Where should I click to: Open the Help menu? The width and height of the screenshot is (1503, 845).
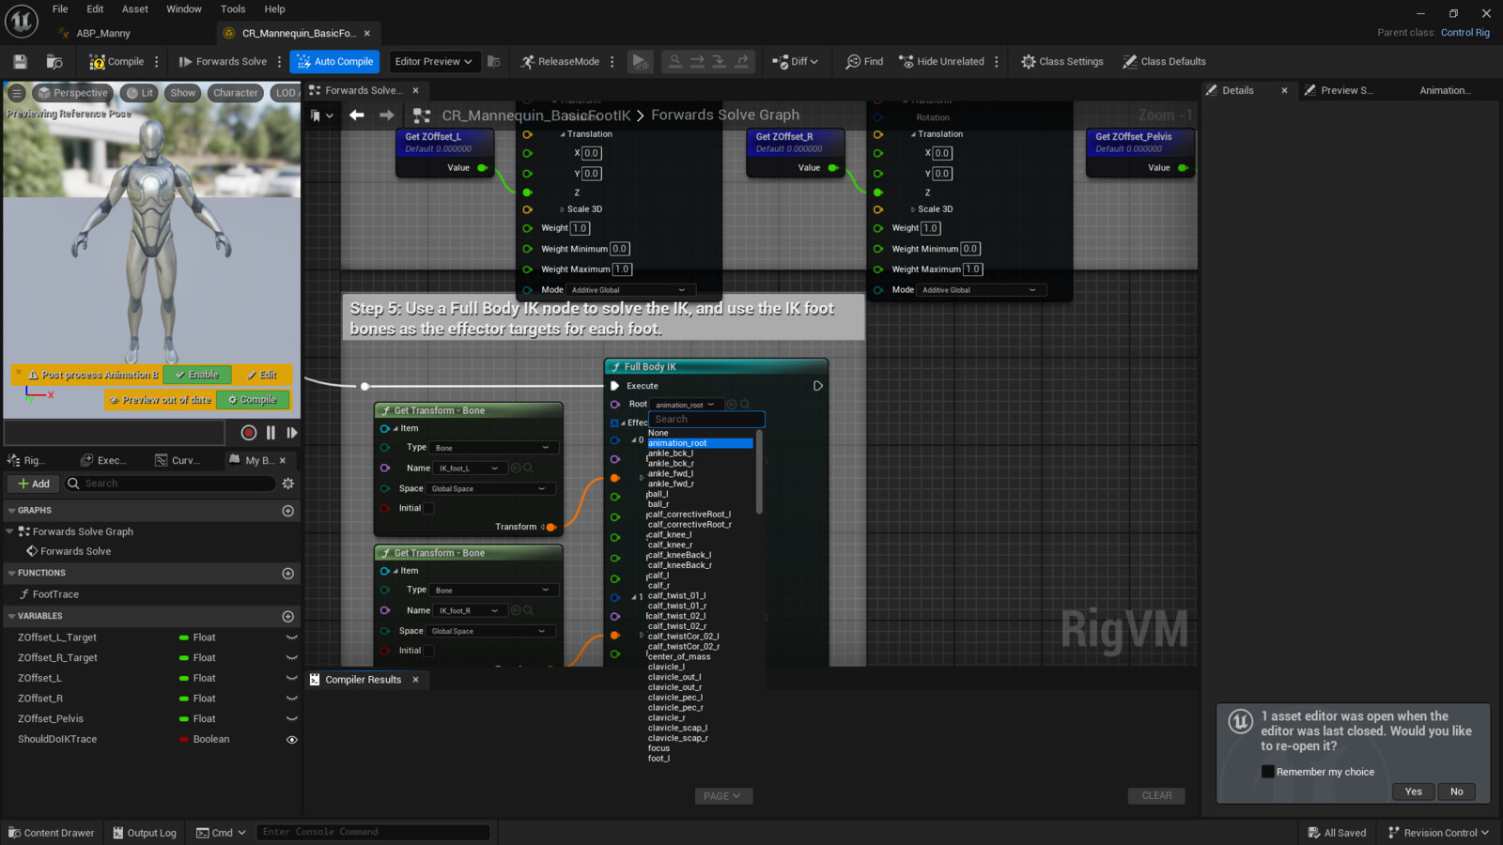coord(274,9)
